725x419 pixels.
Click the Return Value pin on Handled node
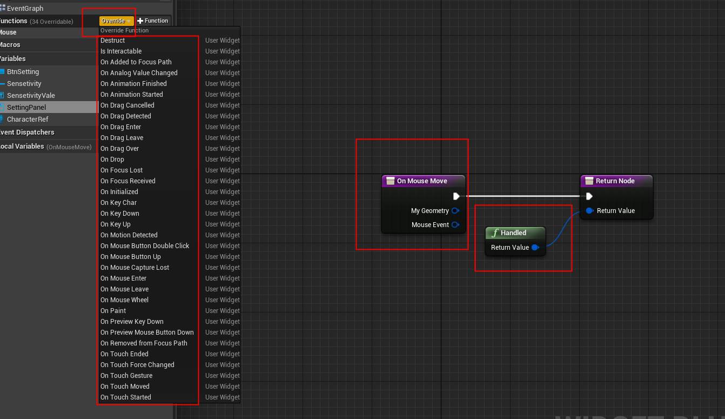click(x=535, y=247)
